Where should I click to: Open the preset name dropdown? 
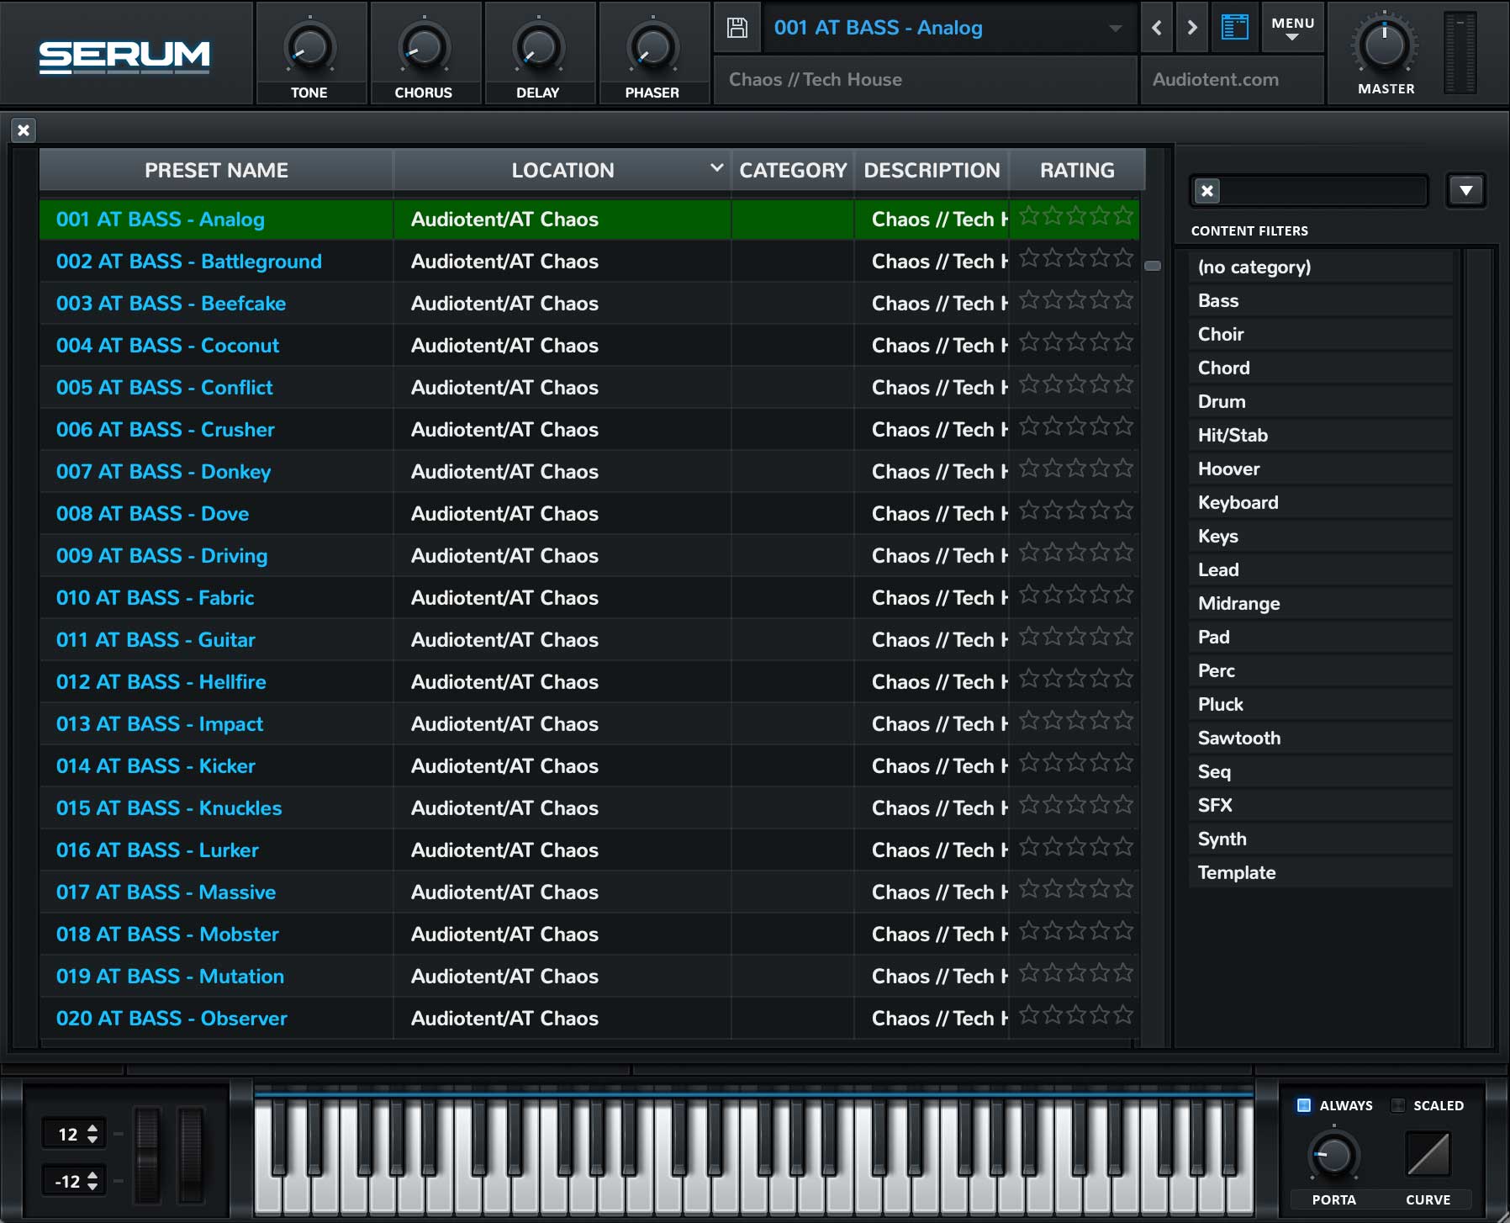coord(1115,29)
